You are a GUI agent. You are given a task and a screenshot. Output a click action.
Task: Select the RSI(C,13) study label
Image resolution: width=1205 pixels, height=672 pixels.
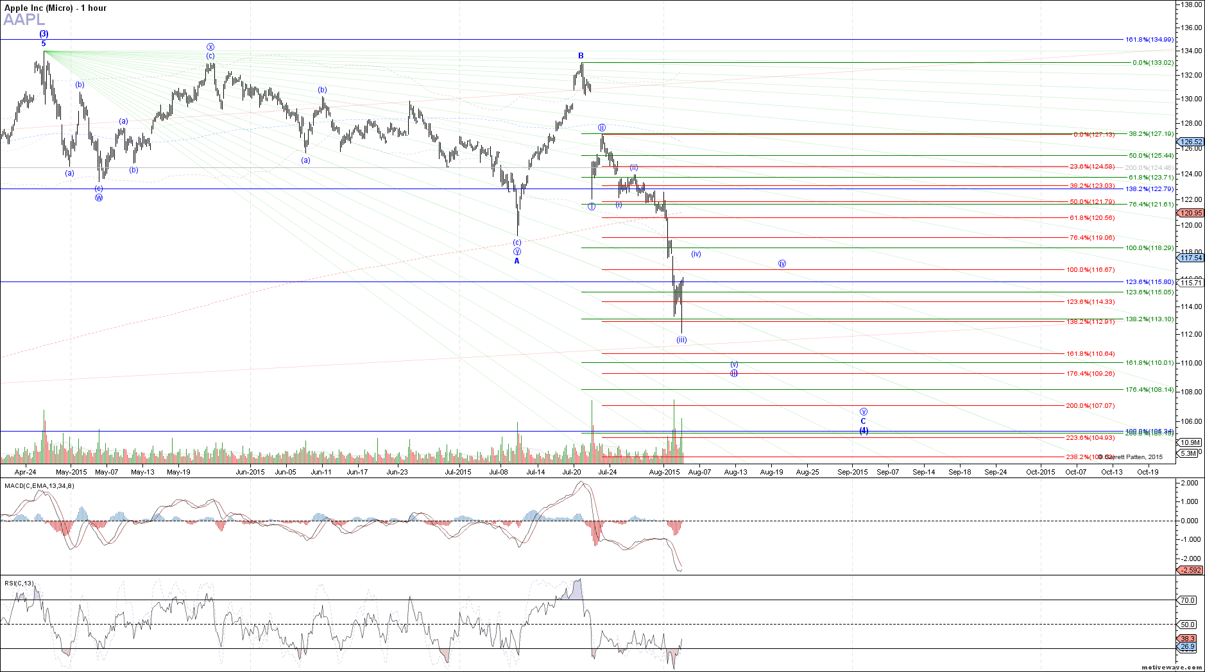(x=19, y=583)
